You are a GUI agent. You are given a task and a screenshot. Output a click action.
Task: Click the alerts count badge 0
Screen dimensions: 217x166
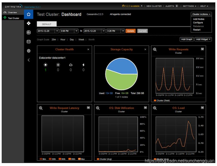coord(177,6)
